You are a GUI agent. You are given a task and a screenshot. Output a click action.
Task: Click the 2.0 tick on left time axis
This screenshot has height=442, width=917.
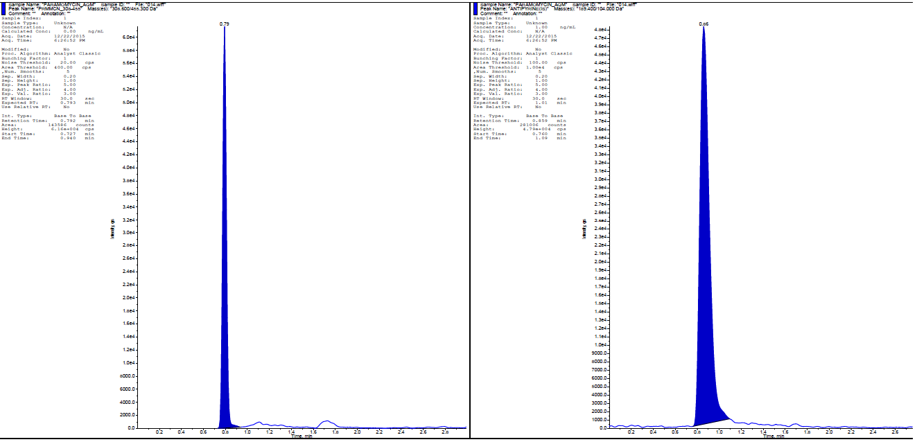357,432
